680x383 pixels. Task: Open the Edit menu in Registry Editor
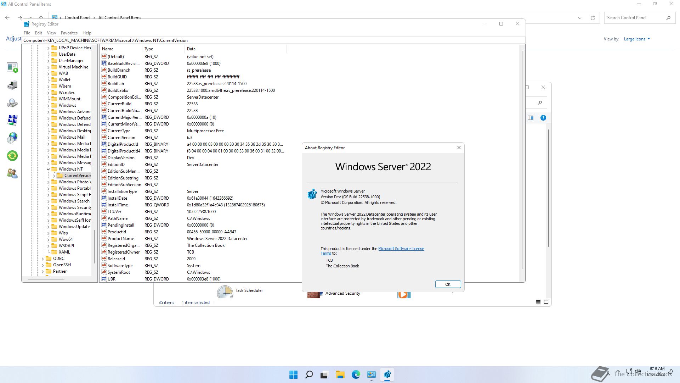39,33
